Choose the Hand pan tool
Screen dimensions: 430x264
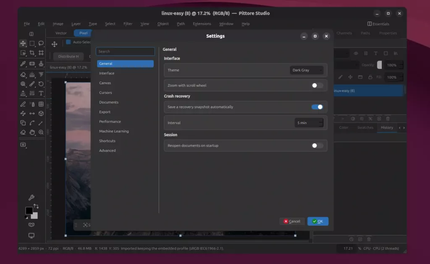click(32, 132)
